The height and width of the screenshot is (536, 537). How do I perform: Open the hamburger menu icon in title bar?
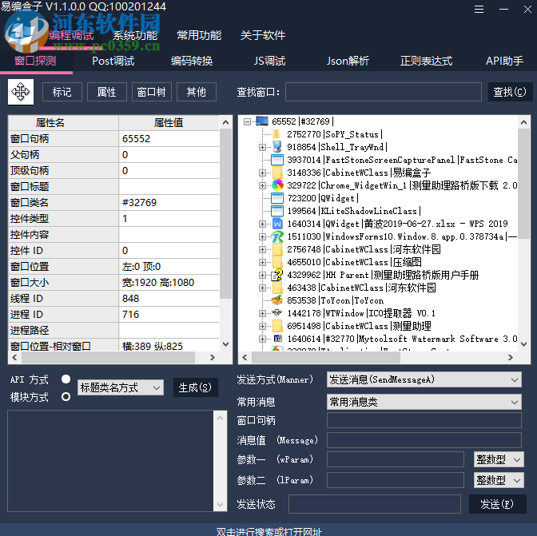tap(479, 10)
